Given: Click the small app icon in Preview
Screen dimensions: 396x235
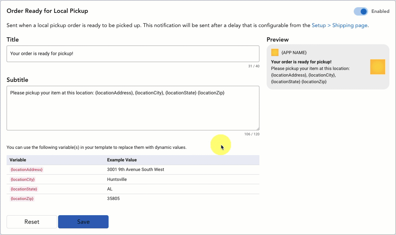Looking at the screenshot, I should [x=275, y=52].
